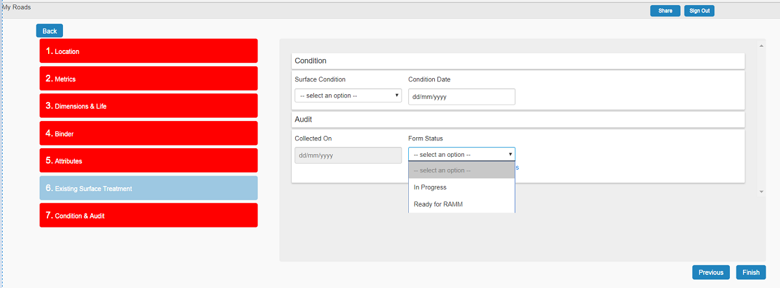
Task: Open step 6 Existing Surface Treatment
Action: click(x=148, y=188)
